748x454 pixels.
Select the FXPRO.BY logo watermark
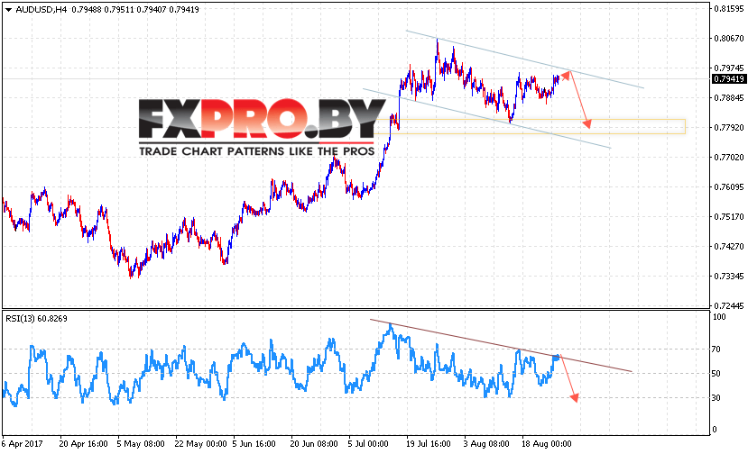[262, 120]
